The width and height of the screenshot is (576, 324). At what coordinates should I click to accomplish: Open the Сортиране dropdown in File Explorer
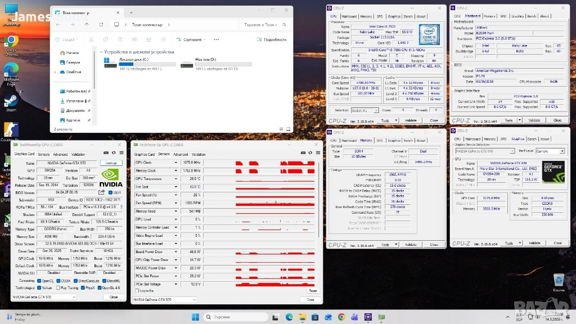point(191,39)
